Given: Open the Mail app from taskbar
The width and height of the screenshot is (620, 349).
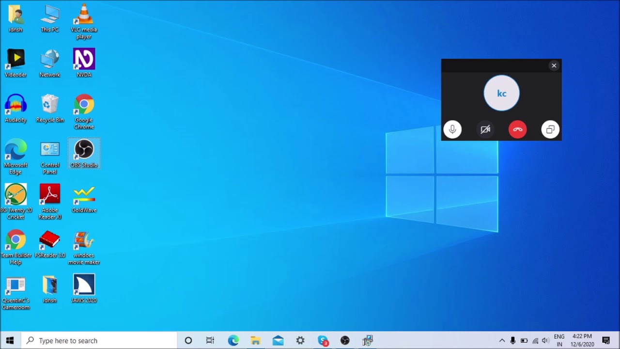Looking at the screenshot, I should [278, 340].
